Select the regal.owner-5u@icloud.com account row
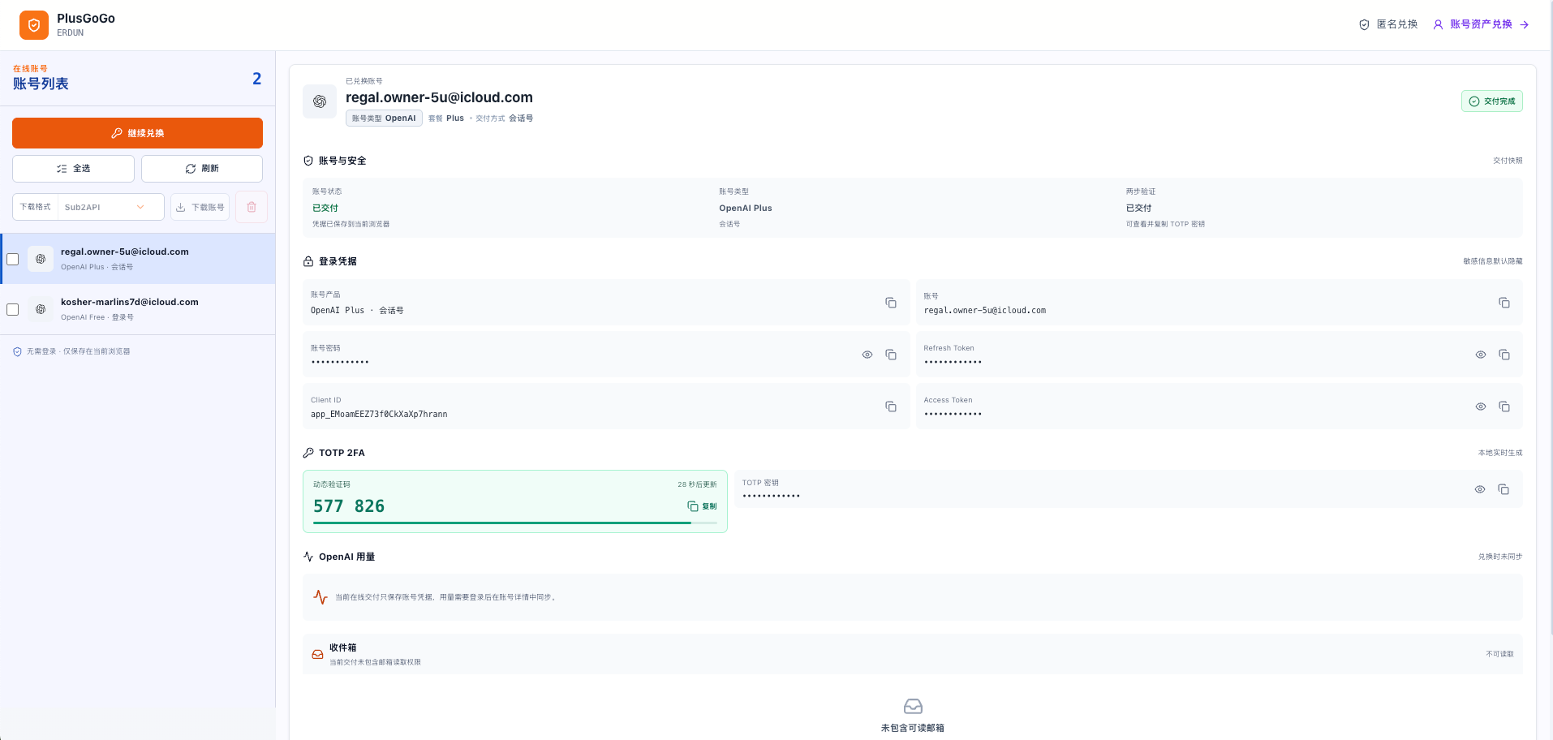Image resolution: width=1553 pixels, height=740 pixels. point(138,259)
